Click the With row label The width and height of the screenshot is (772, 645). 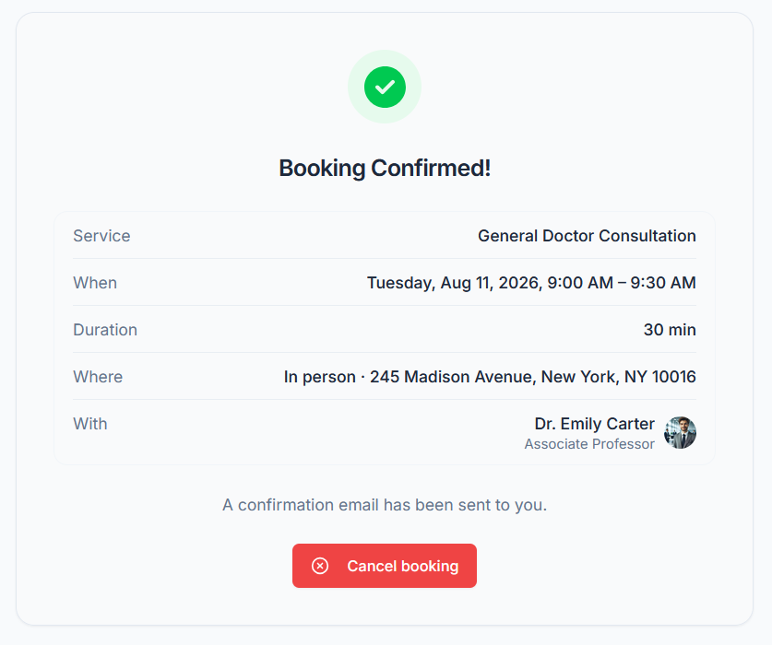[x=90, y=424]
